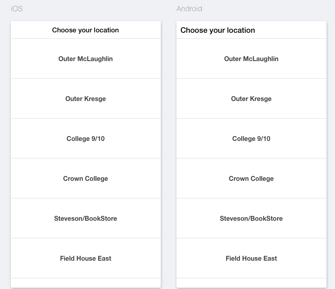Pick Crown College in the iOS list

click(x=85, y=178)
